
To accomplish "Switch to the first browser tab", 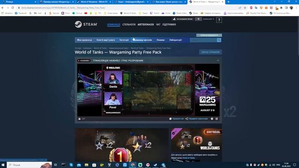I will [x=19, y=2].
